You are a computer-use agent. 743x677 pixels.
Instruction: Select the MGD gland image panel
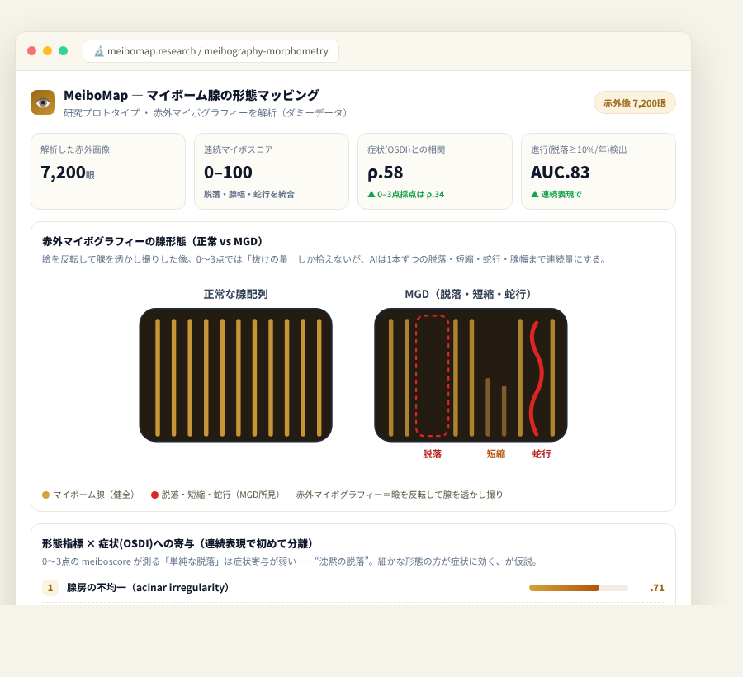(471, 375)
